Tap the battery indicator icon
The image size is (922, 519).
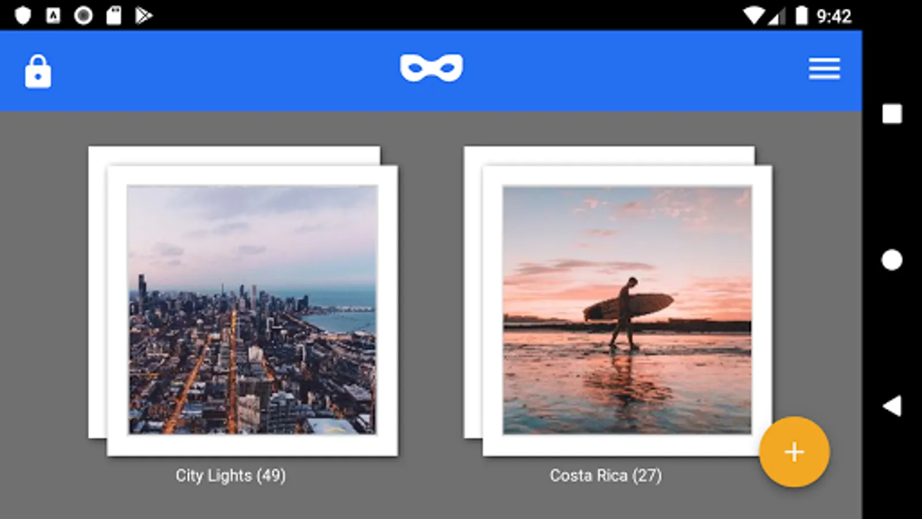[x=802, y=16]
